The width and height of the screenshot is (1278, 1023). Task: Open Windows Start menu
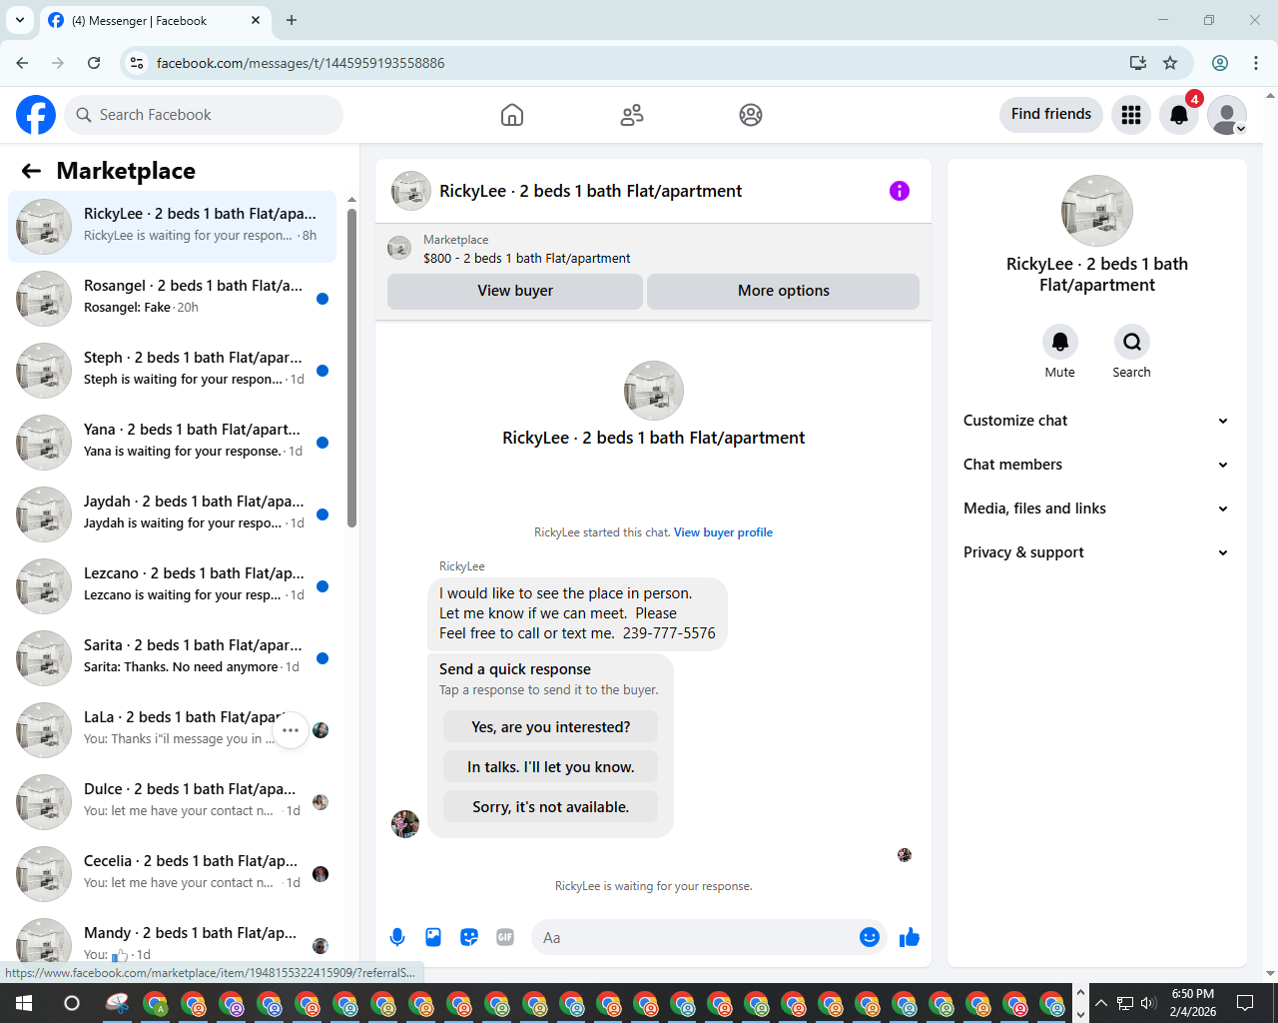pyautogui.click(x=23, y=1003)
